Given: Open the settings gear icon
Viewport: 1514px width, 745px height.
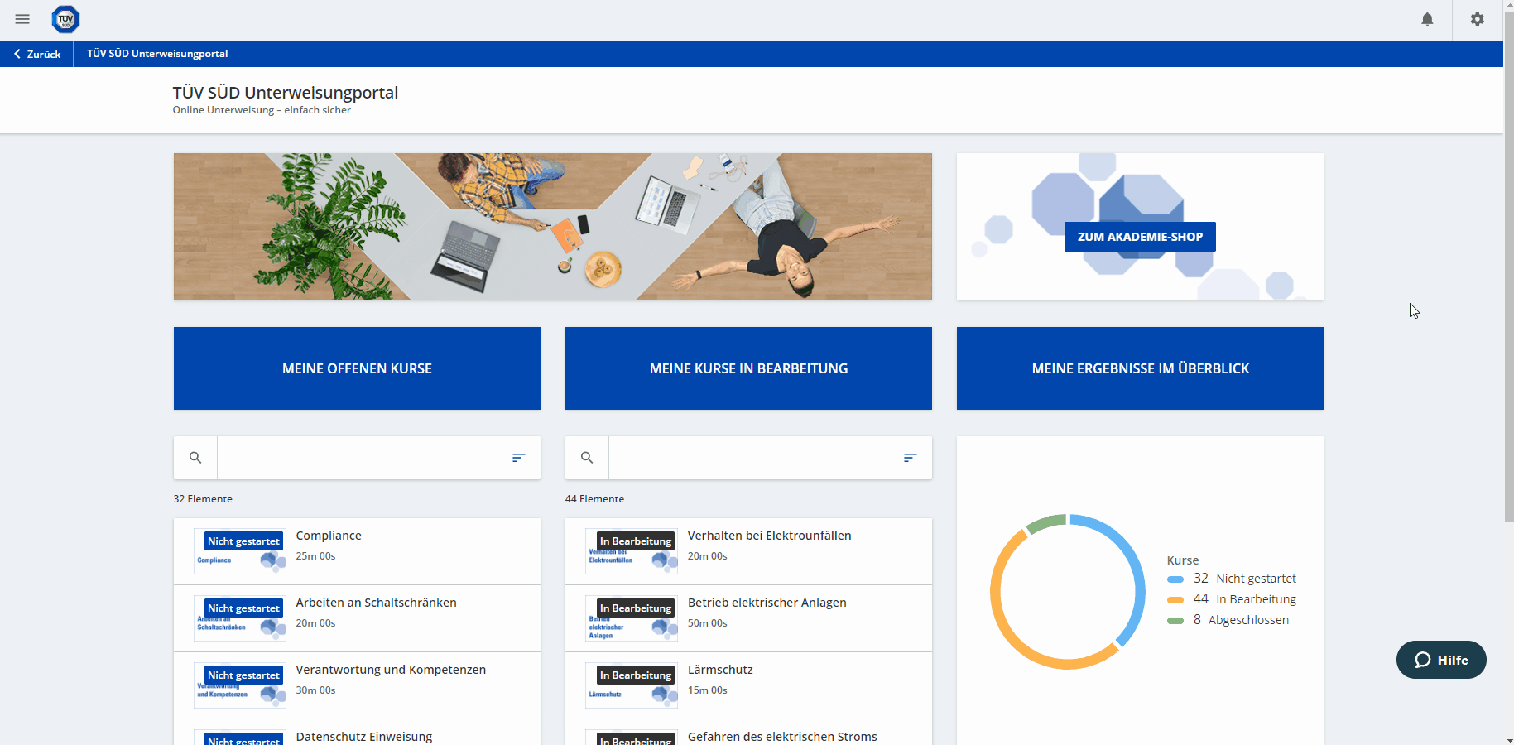Looking at the screenshot, I should (x=1478, y=19).
